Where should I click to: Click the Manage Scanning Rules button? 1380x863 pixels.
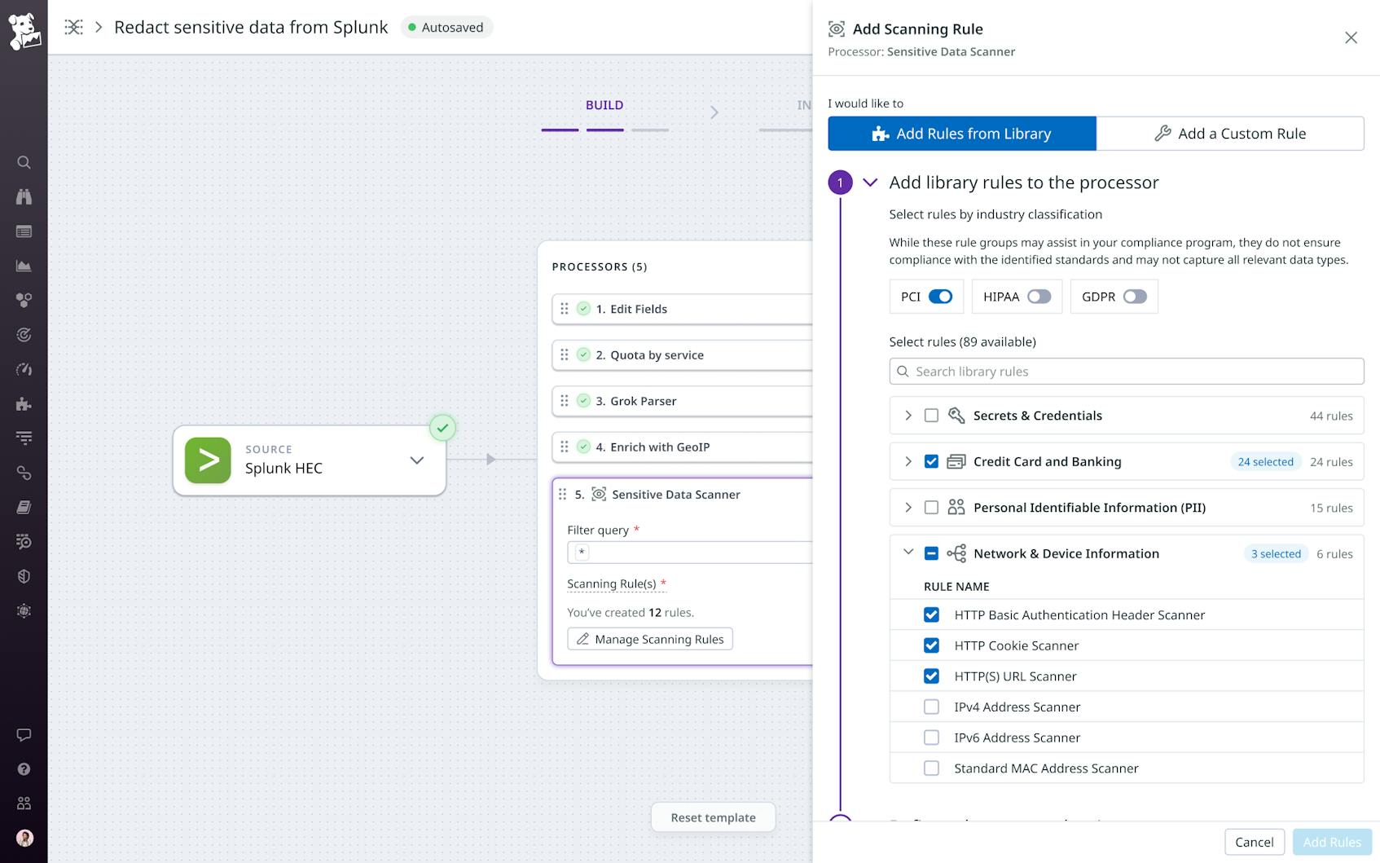click(x=650, y=639)
